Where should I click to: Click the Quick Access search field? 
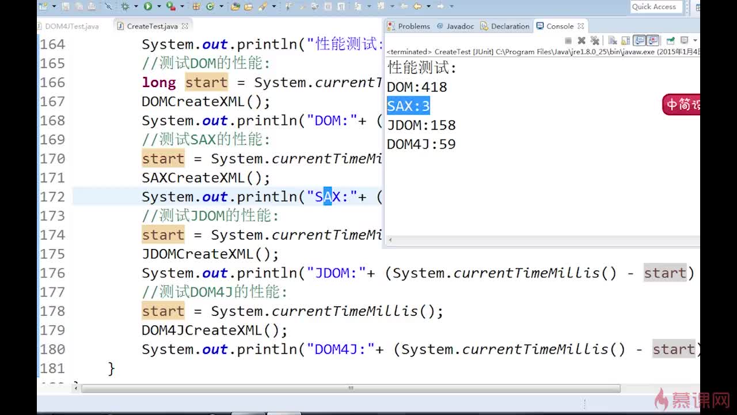pos(656,7)
